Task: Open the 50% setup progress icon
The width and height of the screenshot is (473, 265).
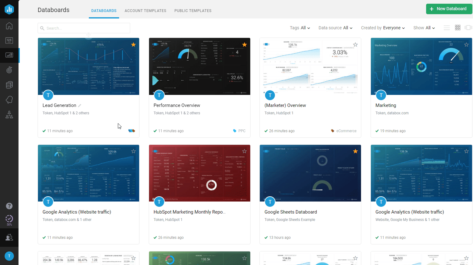Action: (x=9, y=220)
